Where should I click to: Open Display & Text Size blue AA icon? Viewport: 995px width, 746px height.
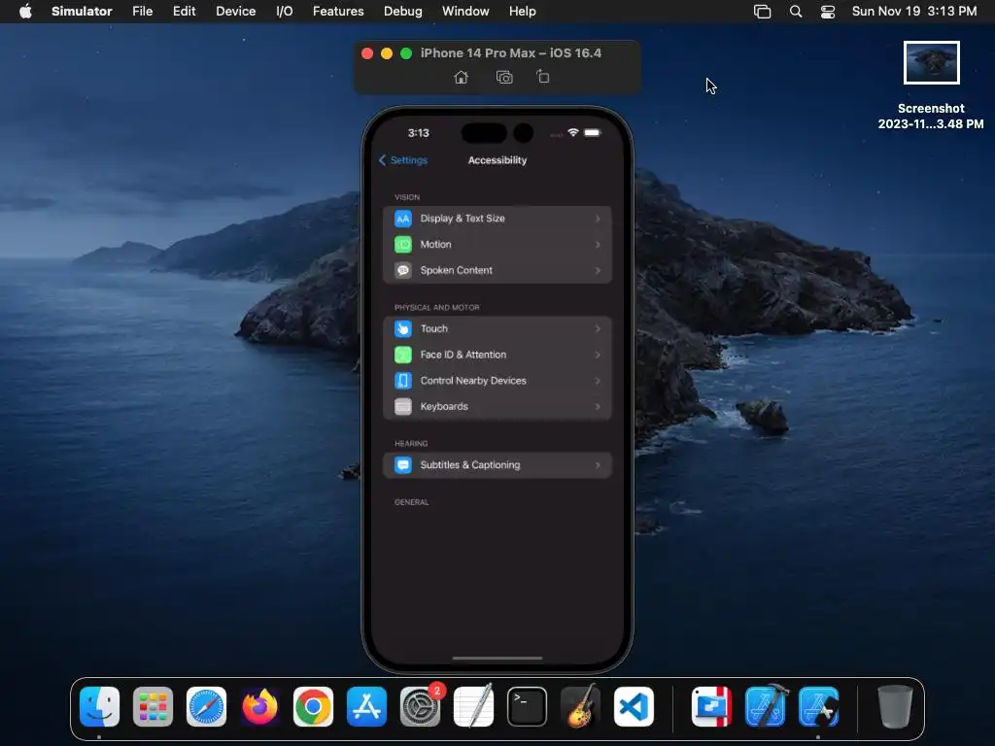(x=403, y=219)
